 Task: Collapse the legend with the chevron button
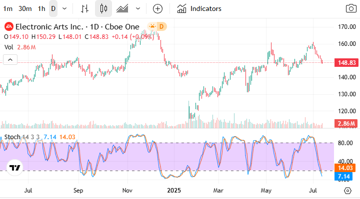(x=10, y=60)
